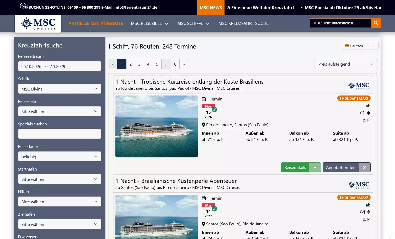Click the Angebot prüfen button

click(x=341, y=167)
